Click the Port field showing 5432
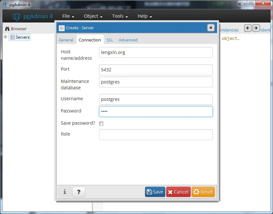This screenshot has height=214, width=273. (156, 70)
